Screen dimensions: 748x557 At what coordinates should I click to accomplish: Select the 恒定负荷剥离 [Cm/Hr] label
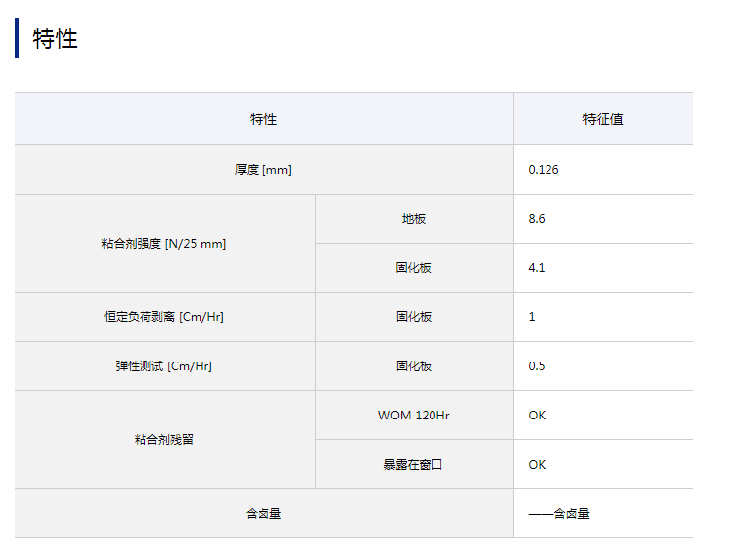tap(165, 317)
